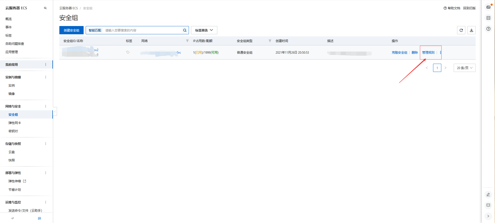Screen dimensions: 495x223
Task: Open 概览 in the sidebar
Action: click(9, 19)
